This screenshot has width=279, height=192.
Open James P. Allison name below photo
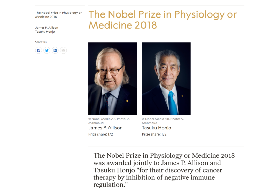(x=105, y=128)
